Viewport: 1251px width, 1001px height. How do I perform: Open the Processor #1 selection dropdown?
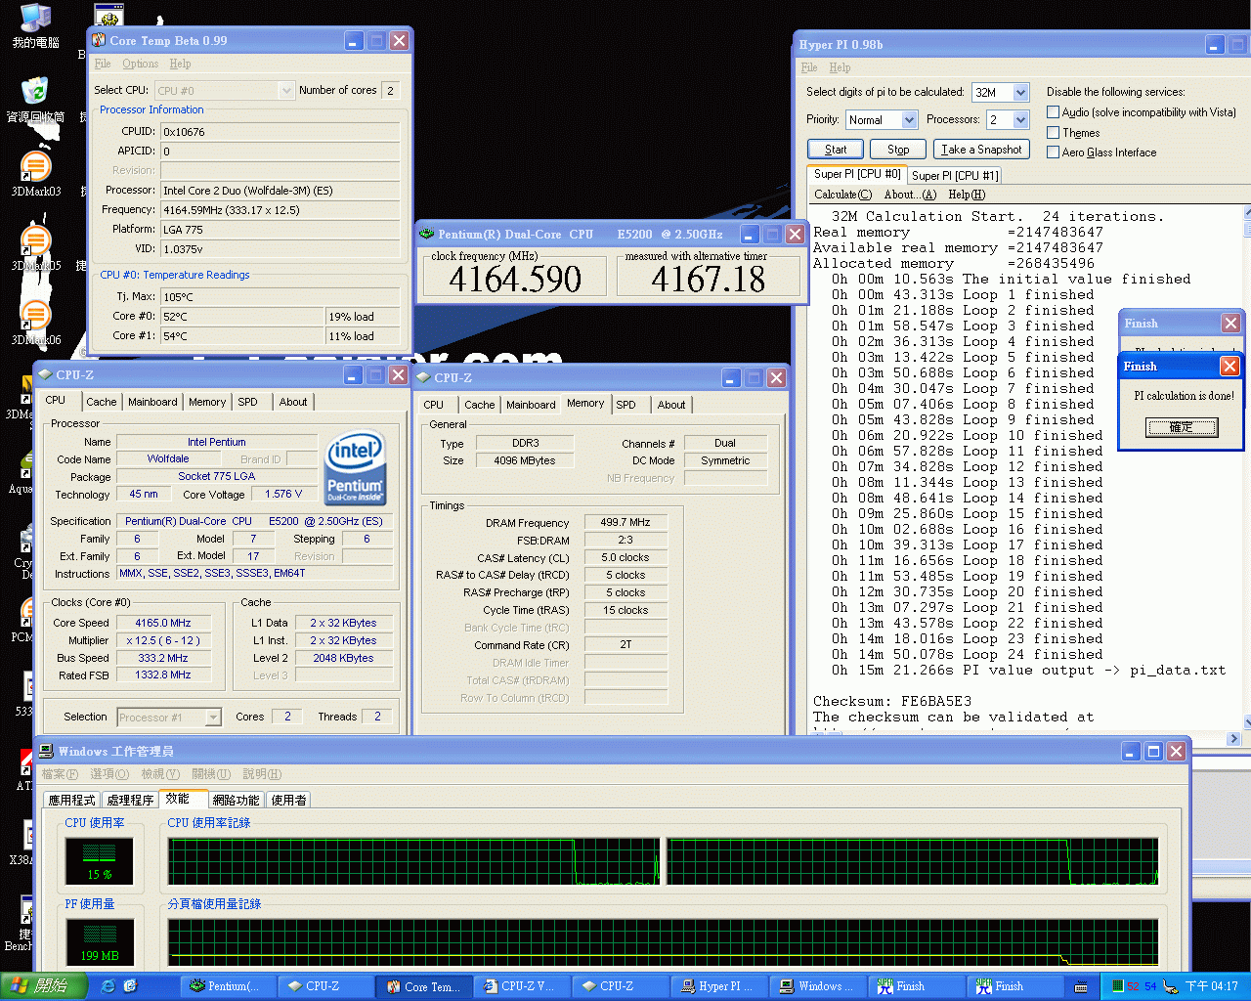213,718
